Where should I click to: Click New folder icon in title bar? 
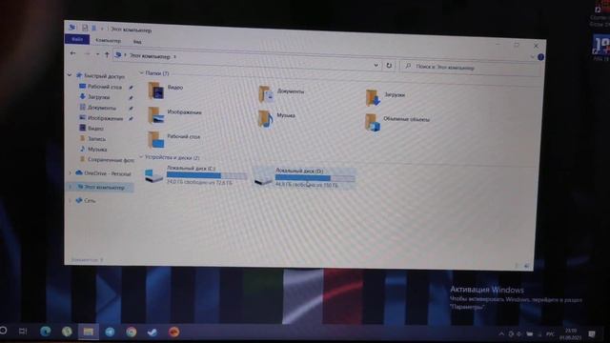(x=93, y=28)
